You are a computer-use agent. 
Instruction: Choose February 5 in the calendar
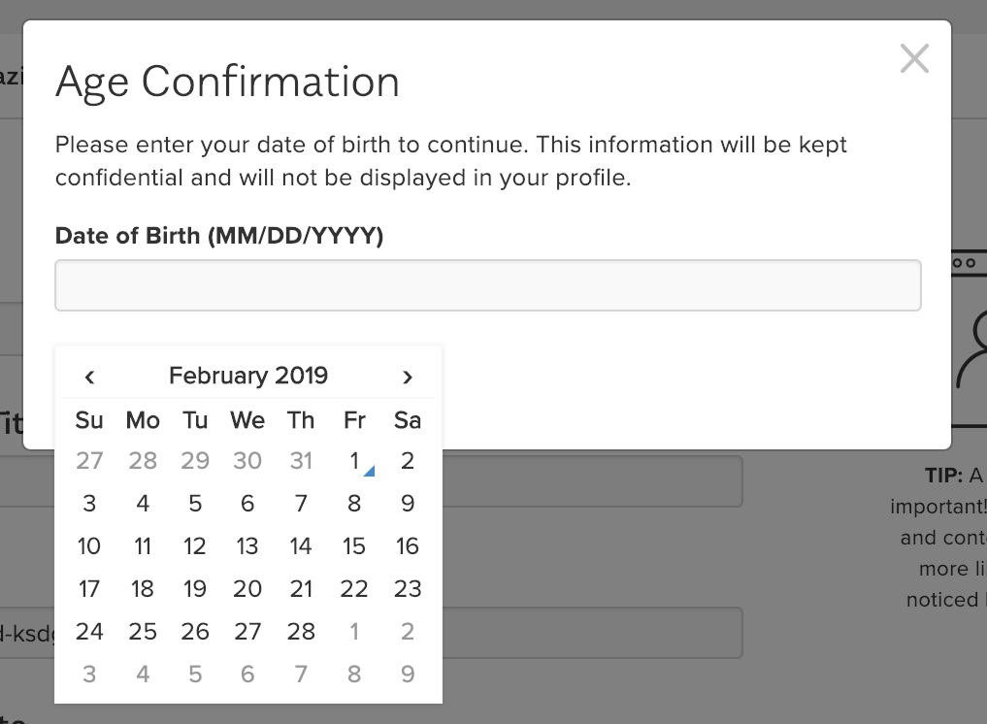pyautogui.click(x=195, y=504)
